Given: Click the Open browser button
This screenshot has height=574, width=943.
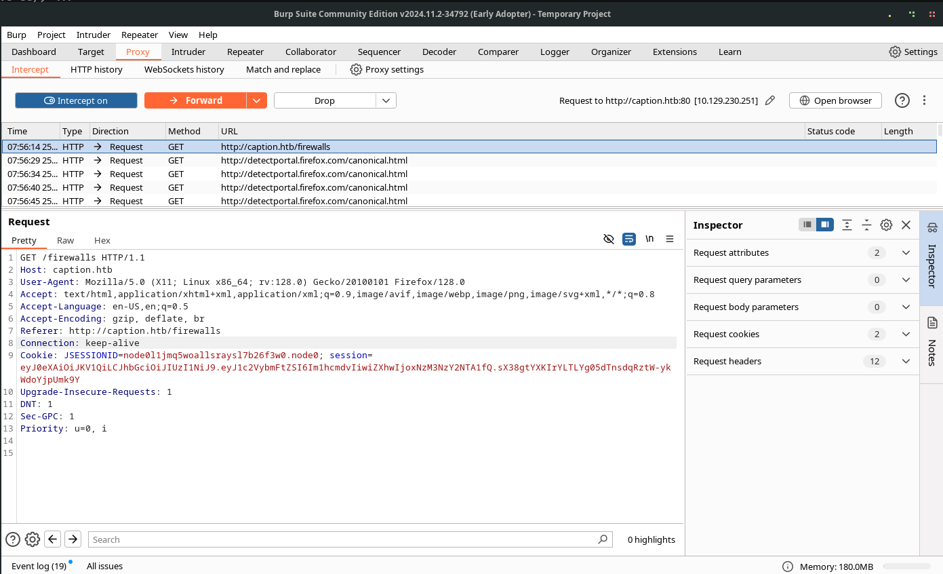Looking at the screenshot, I should coord(835,100).
